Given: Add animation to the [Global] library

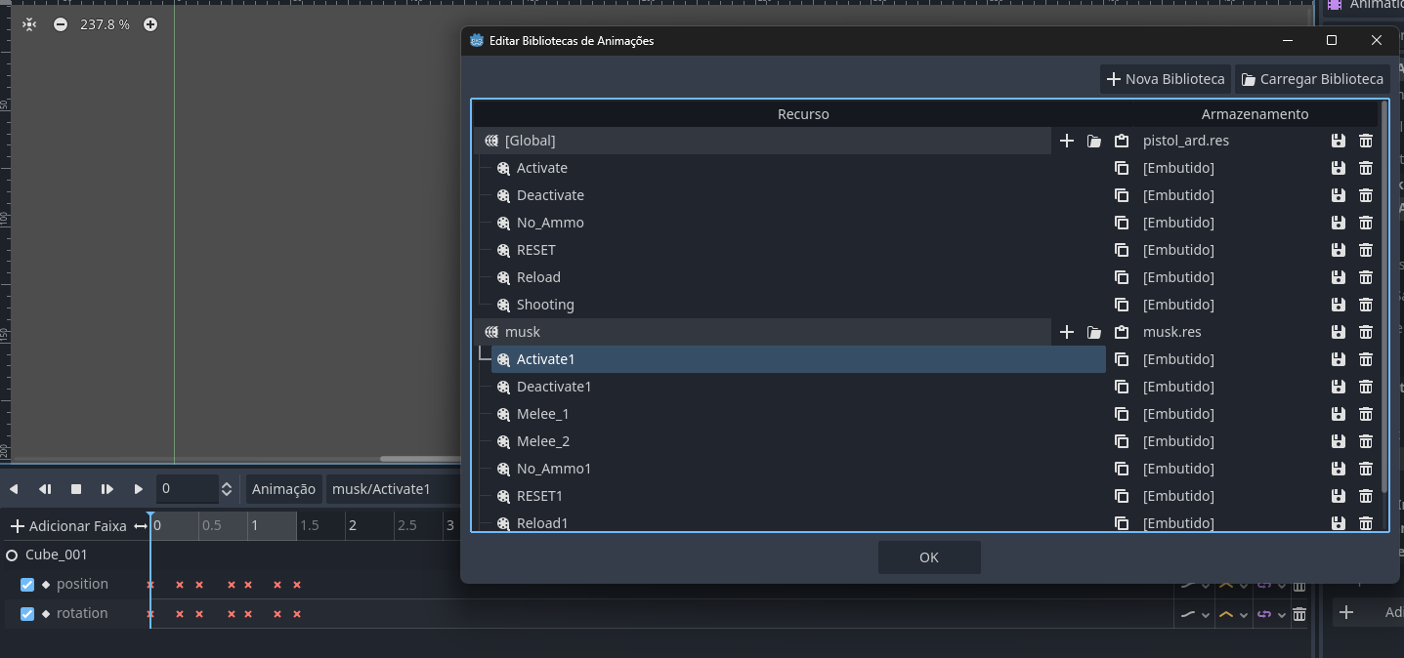Looking at the screenshot, I should coord(1067,141).
